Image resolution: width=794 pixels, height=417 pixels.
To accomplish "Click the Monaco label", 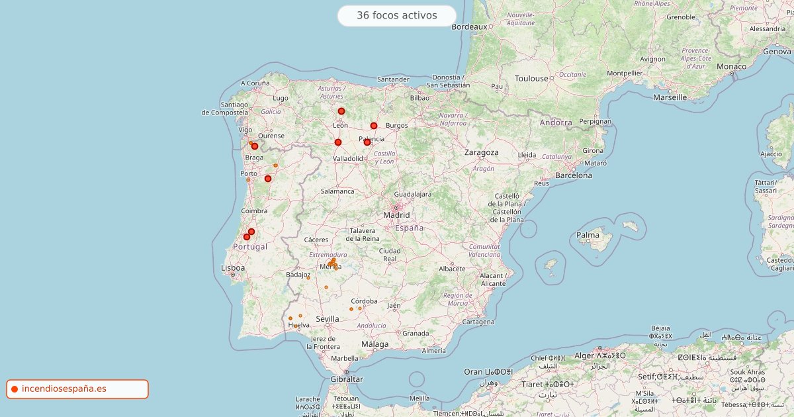I will [732, 66].
